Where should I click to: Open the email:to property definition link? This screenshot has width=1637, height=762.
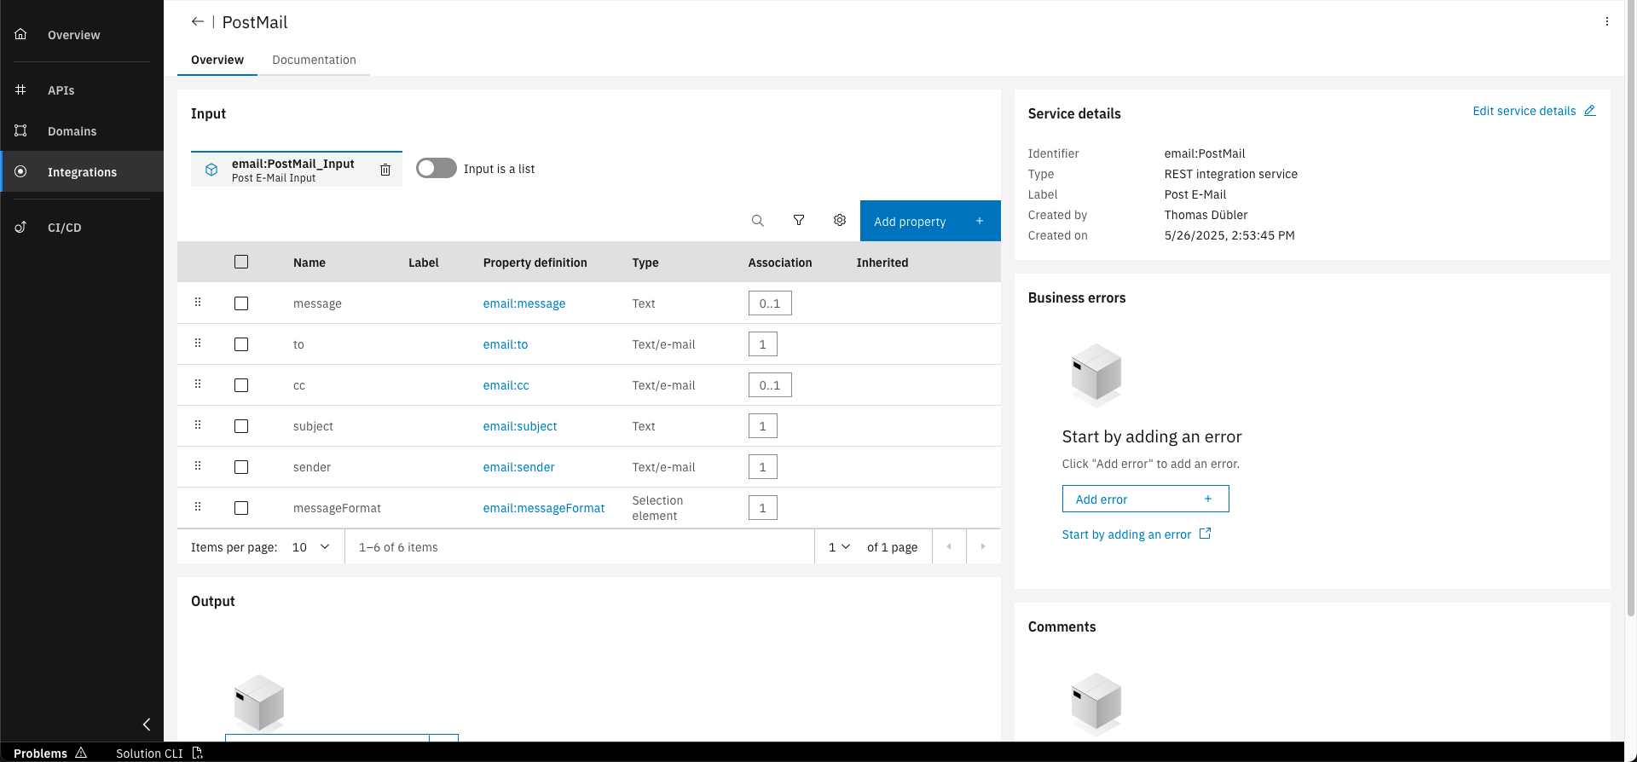pos(506,344)
